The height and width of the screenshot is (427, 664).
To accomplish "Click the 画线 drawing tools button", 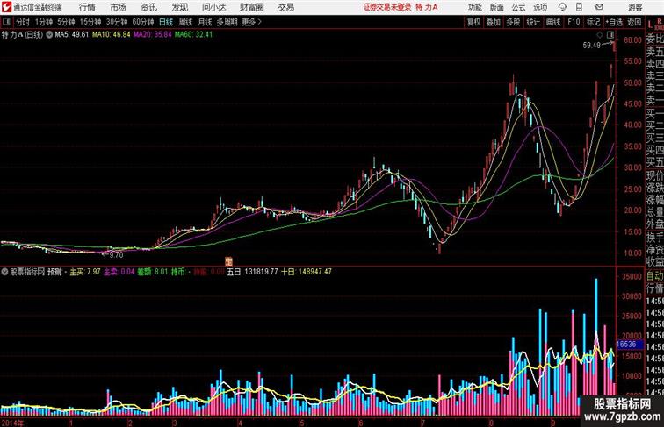I will [x=553, y=22].
